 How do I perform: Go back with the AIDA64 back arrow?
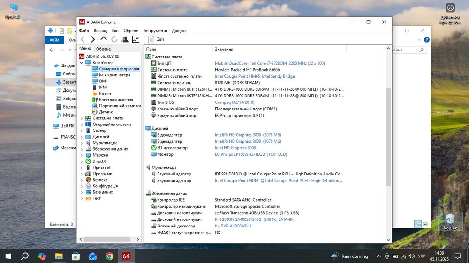pyautogui.click(x=83, y=39)
